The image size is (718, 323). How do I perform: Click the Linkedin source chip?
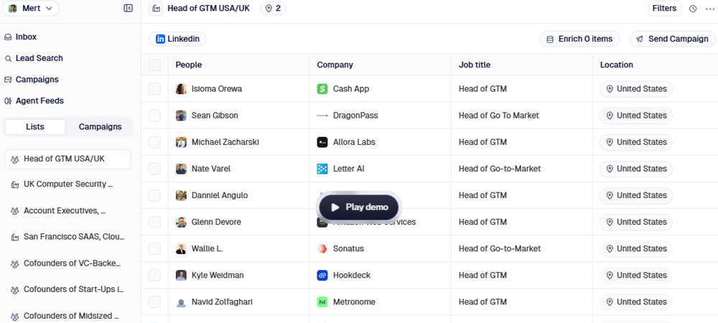[177, 39]
